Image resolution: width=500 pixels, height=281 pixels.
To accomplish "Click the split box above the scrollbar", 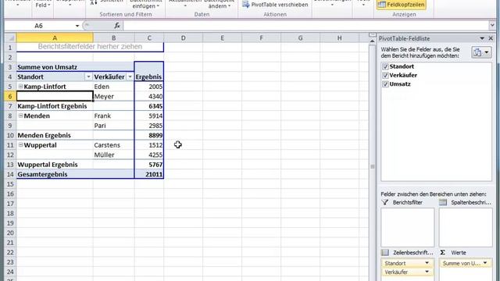I will pyautogui.click(x=372, y=34).
